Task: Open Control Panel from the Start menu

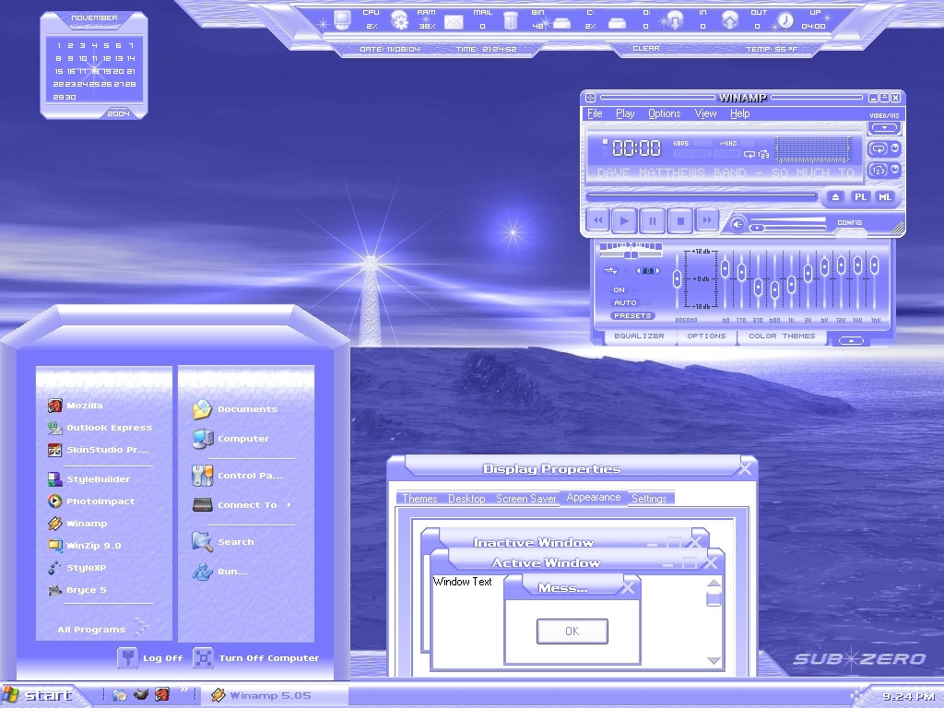Action: coord(237,476)
